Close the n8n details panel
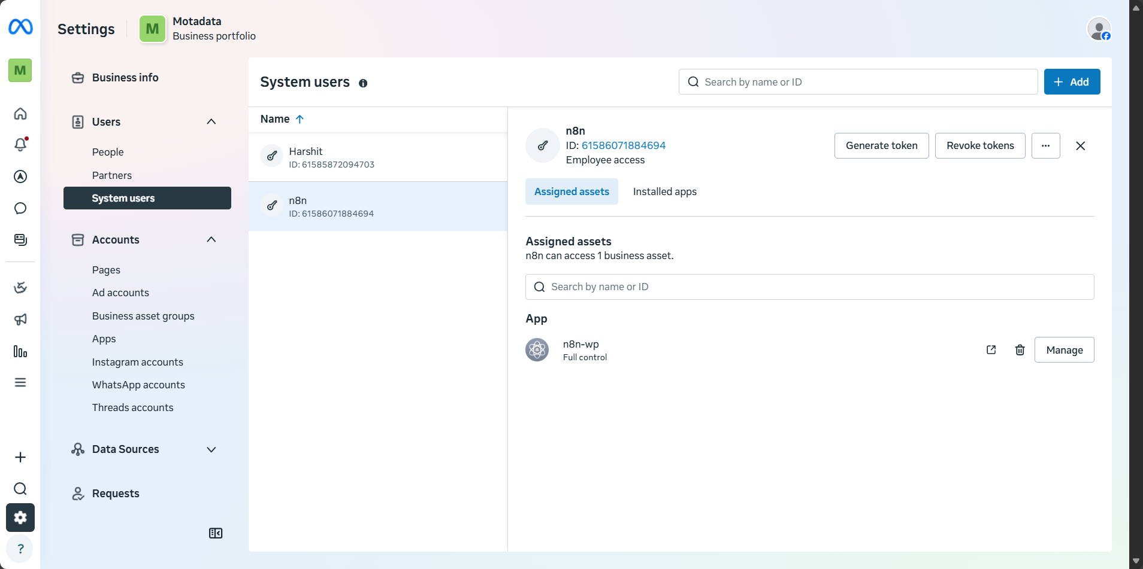 (x=1081, y=146)
